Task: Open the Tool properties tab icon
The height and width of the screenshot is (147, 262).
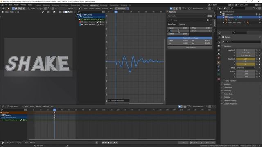Action: click(219, 38)
